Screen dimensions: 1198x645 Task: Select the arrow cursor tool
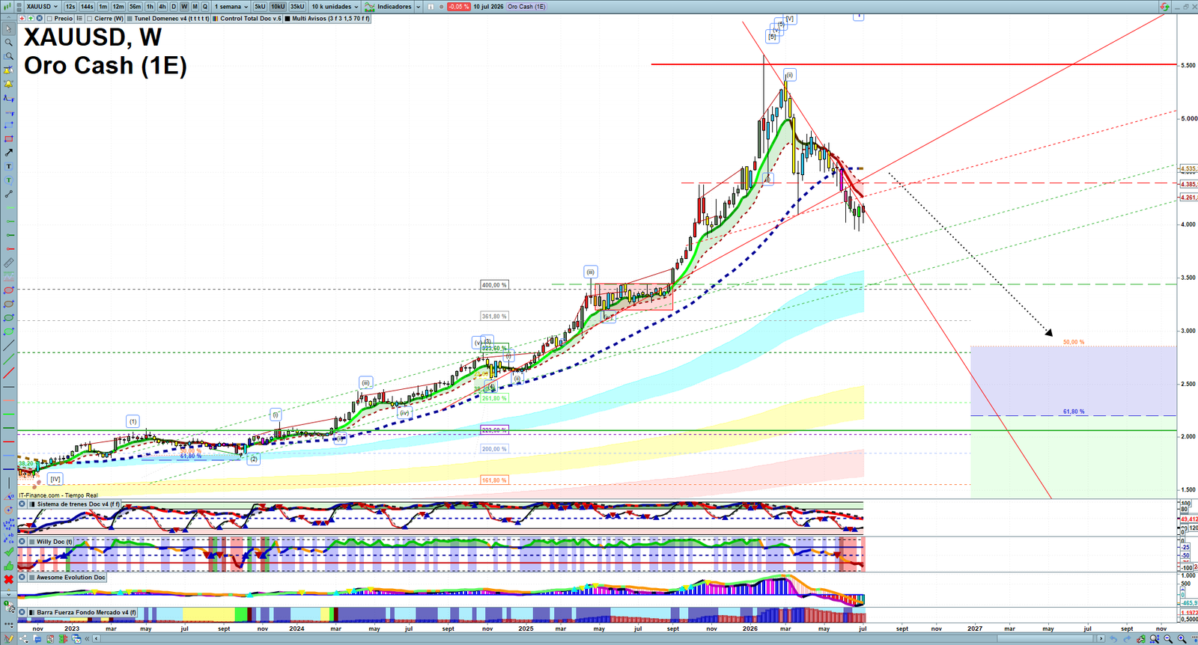coord(8,28)
